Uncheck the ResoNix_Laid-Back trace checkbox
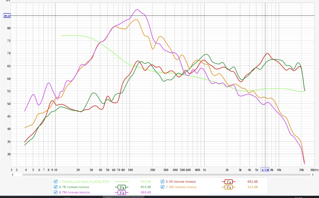The image size is (319, 198). [x=55, y=181]
